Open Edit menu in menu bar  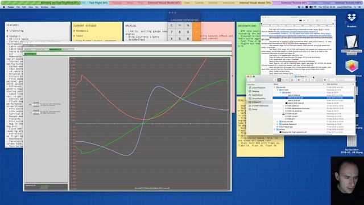tap(24, 7)
